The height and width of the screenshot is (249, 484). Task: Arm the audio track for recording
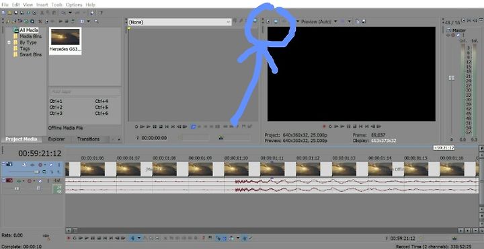click(30, 180)
